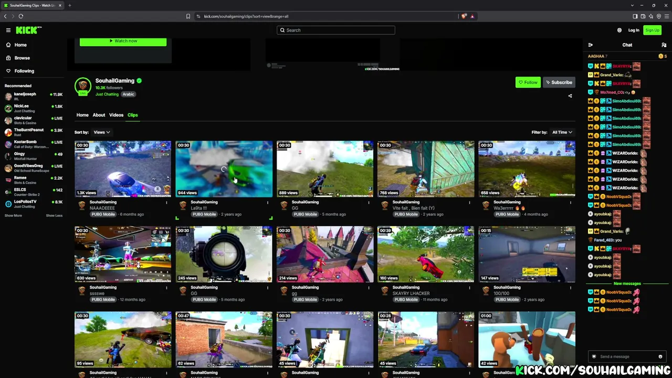The image size is (672, 378).
Task: Expand the Filter by All Time dropdown
Action: (x=562, y=132)
